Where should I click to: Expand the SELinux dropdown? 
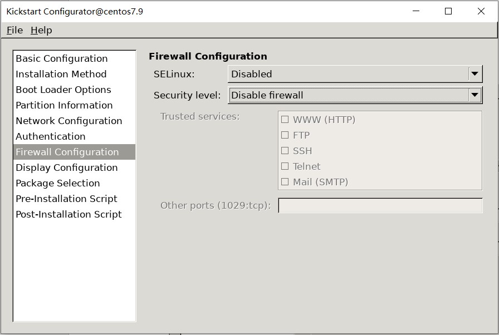(355, 74)
